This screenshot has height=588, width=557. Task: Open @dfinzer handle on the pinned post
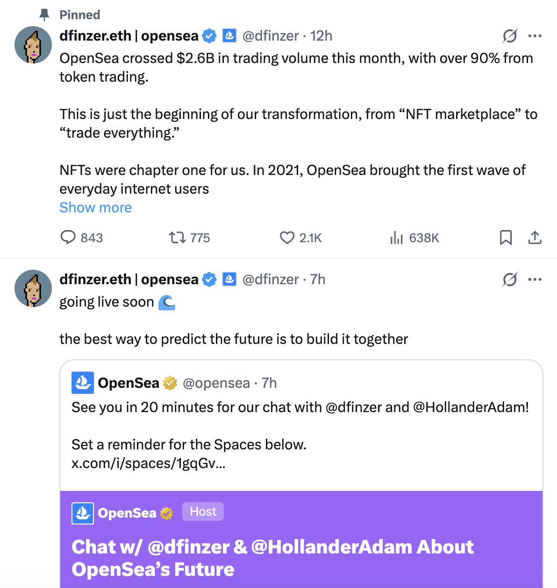click(x=271, y=36)
